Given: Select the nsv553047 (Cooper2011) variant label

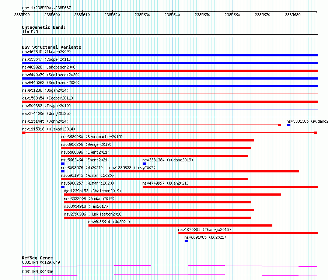Looking at the screenshot, I should pos(46,59).
